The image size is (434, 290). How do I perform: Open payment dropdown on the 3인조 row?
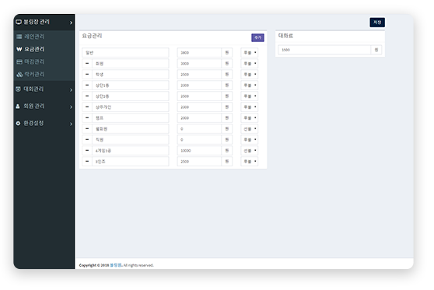[250, 161]
